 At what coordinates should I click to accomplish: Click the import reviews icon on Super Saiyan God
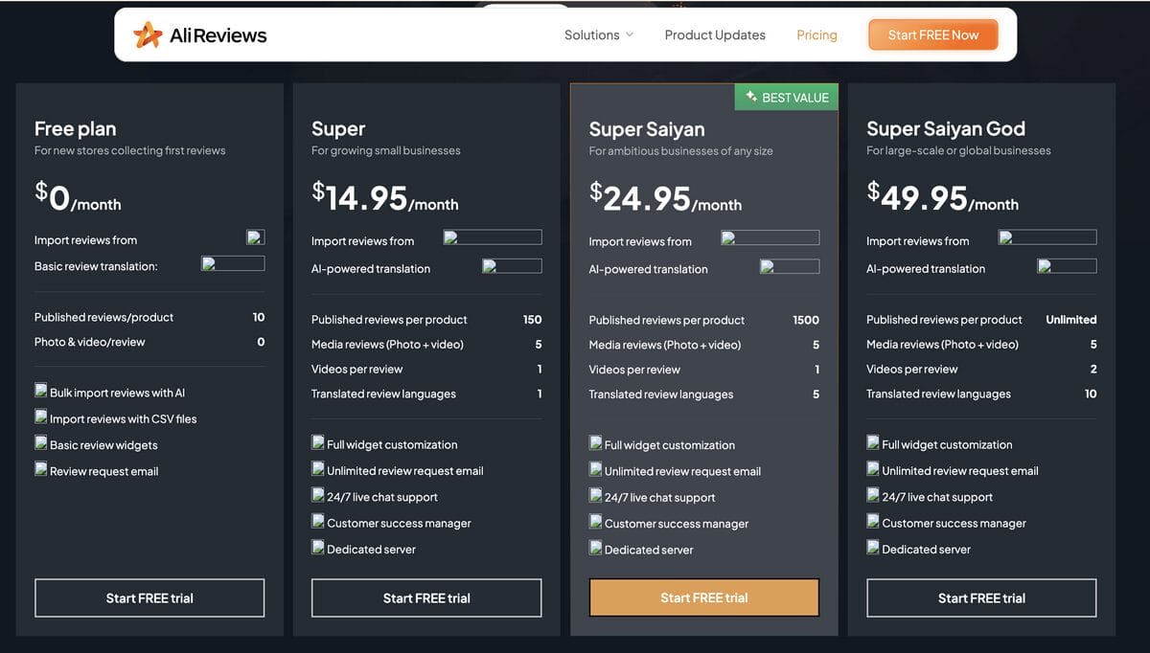coord(1047,237)
